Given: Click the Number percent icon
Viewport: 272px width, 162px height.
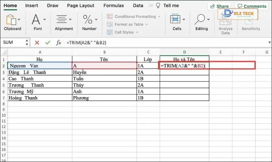Looking at the screenshot, I should point(88,19).
